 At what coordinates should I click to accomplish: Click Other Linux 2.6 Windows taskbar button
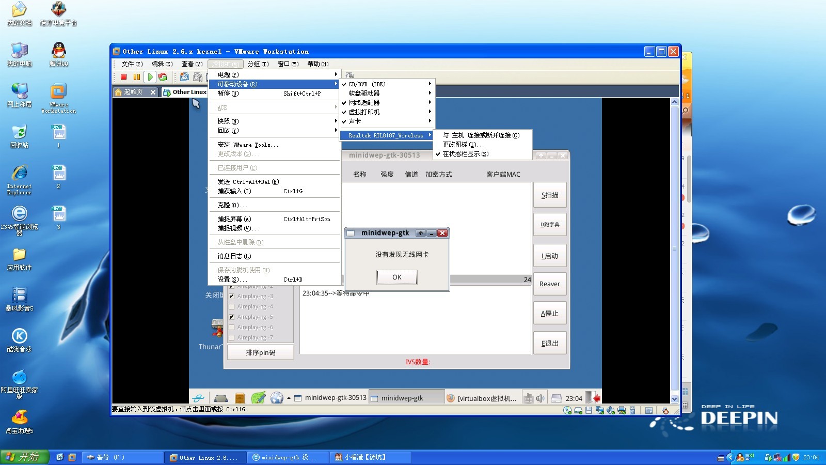205,457
